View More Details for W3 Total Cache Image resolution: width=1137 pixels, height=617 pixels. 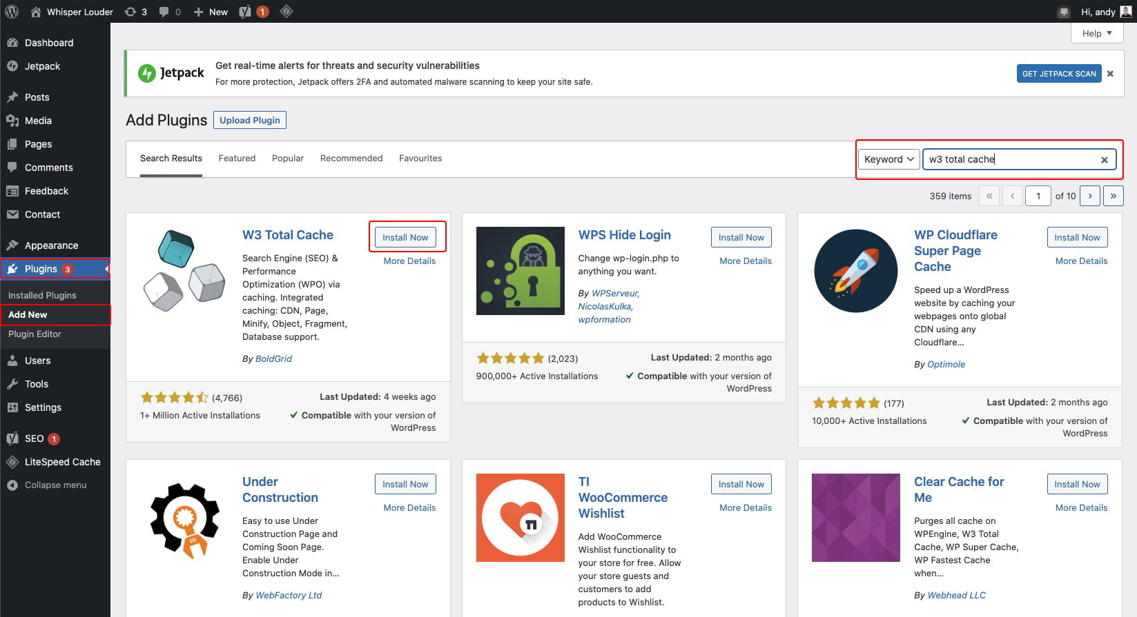coord(409,261)
